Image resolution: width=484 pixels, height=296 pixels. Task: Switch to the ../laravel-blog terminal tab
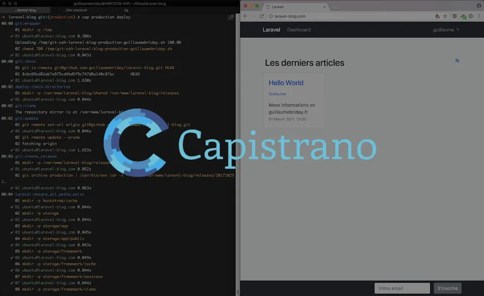coord(25,10)
